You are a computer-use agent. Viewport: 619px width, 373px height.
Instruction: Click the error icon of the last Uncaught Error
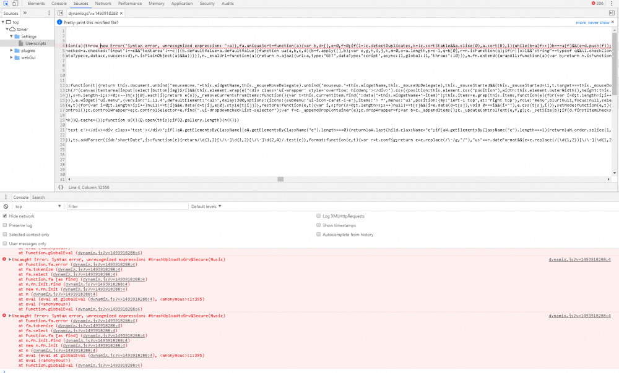[4, 316]
